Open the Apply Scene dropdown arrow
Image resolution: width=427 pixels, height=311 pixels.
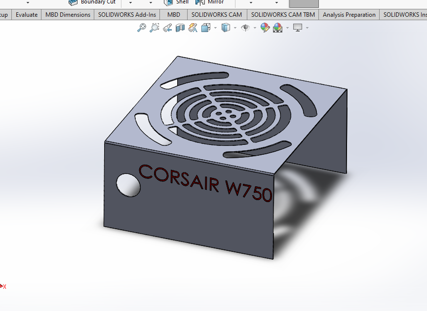[x=287, y=28]
